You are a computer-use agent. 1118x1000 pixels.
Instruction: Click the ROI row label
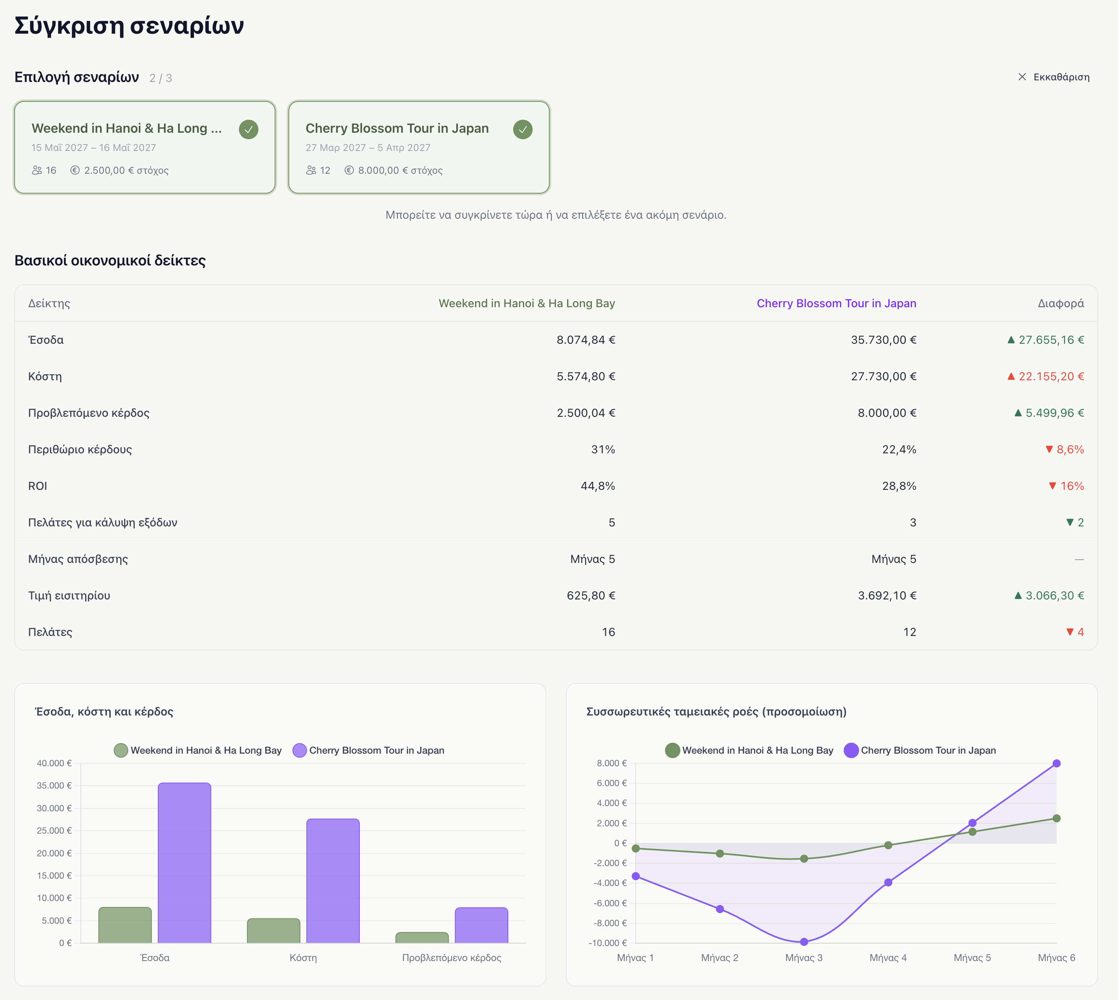pyautogui.click(x=38, y=486)
